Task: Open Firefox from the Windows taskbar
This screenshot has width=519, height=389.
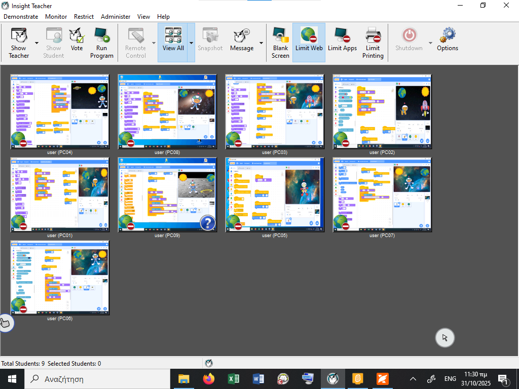Action: 208,378
